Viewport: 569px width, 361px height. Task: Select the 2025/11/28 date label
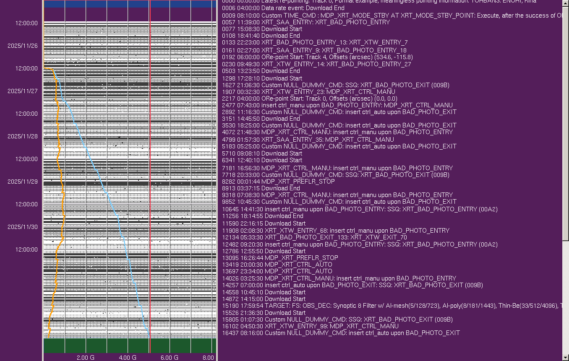23,136
